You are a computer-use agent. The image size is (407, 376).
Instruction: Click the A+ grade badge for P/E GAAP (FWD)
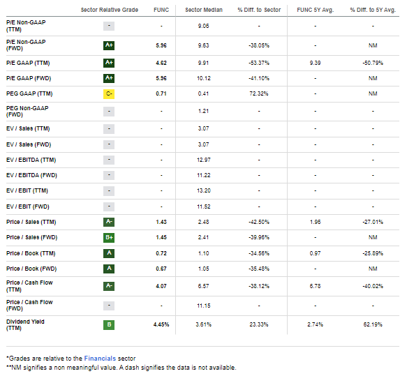(109, 78)
